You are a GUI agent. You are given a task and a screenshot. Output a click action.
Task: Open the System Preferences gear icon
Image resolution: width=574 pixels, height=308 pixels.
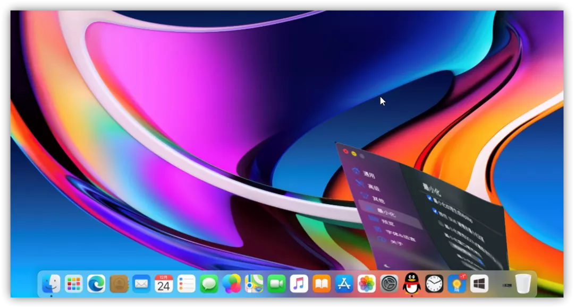click(x=389, y=284)
